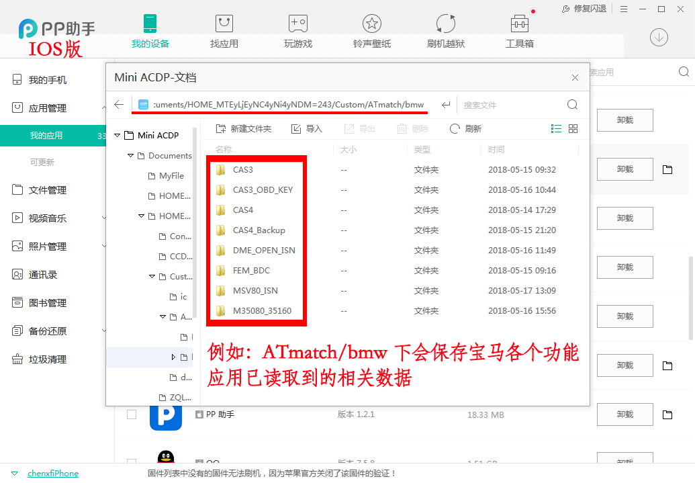Open the 我的设备 tab
The height and width of the screenshot is (483, 695).
click(150, 31)
